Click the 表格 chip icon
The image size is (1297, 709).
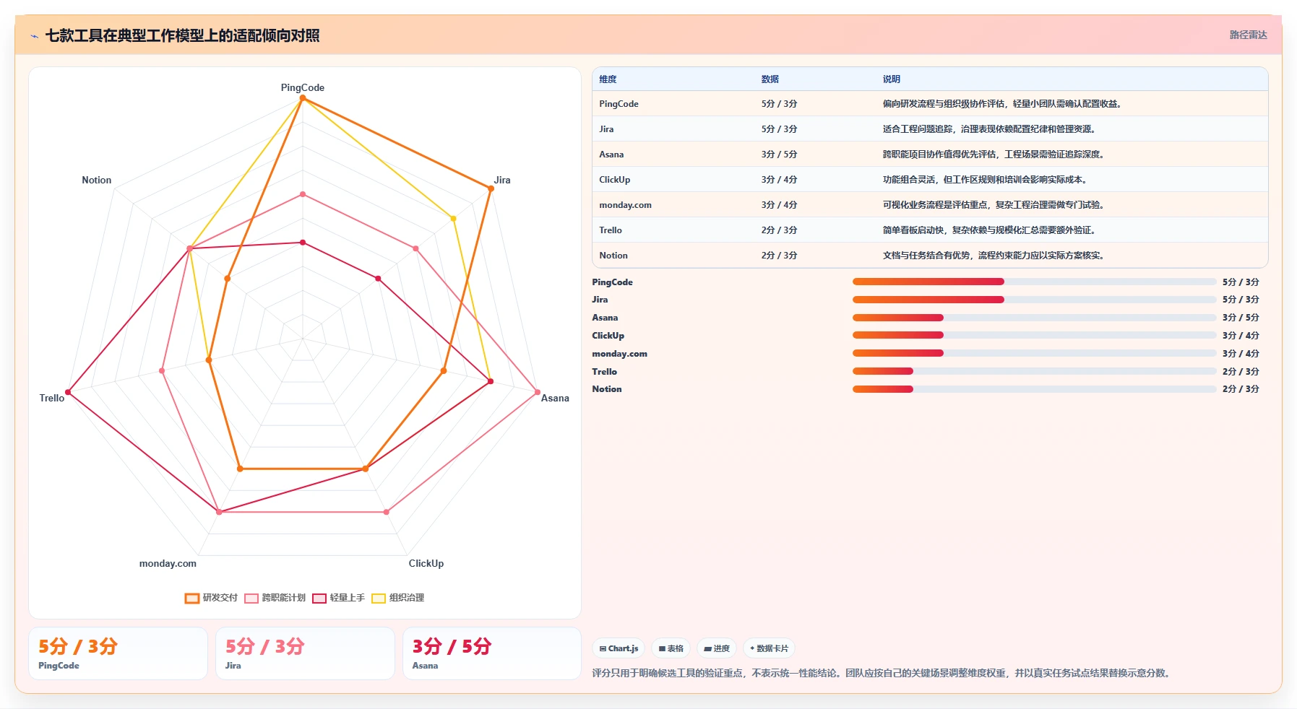click(x=662, y=648)
